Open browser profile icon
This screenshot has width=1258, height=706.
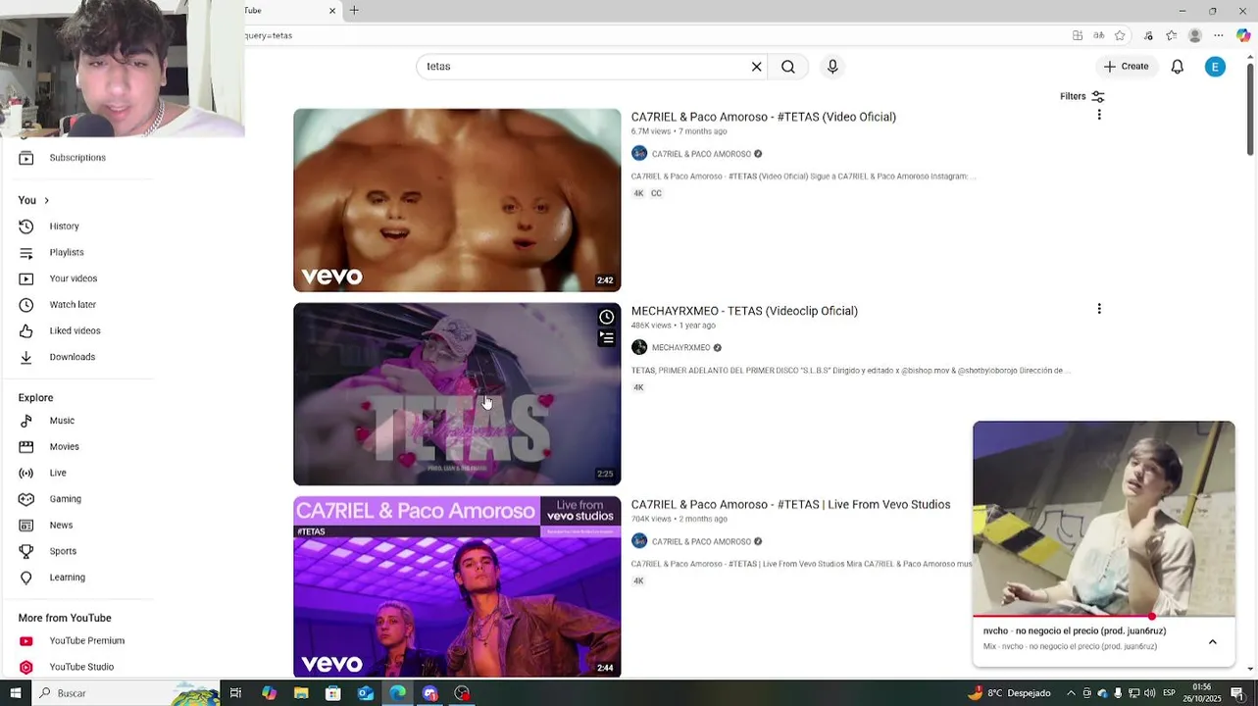click(x=1194, y=35)
